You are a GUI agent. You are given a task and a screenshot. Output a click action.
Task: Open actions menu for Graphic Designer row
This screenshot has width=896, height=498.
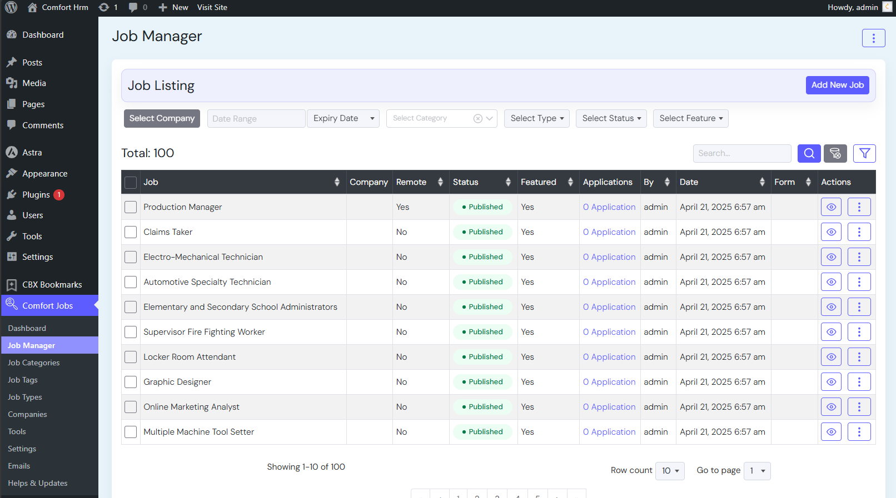click(859, 382)
